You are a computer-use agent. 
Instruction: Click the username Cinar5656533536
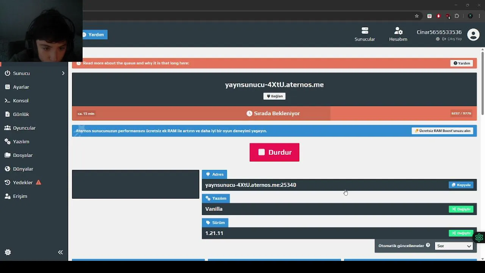pos(439,32)
